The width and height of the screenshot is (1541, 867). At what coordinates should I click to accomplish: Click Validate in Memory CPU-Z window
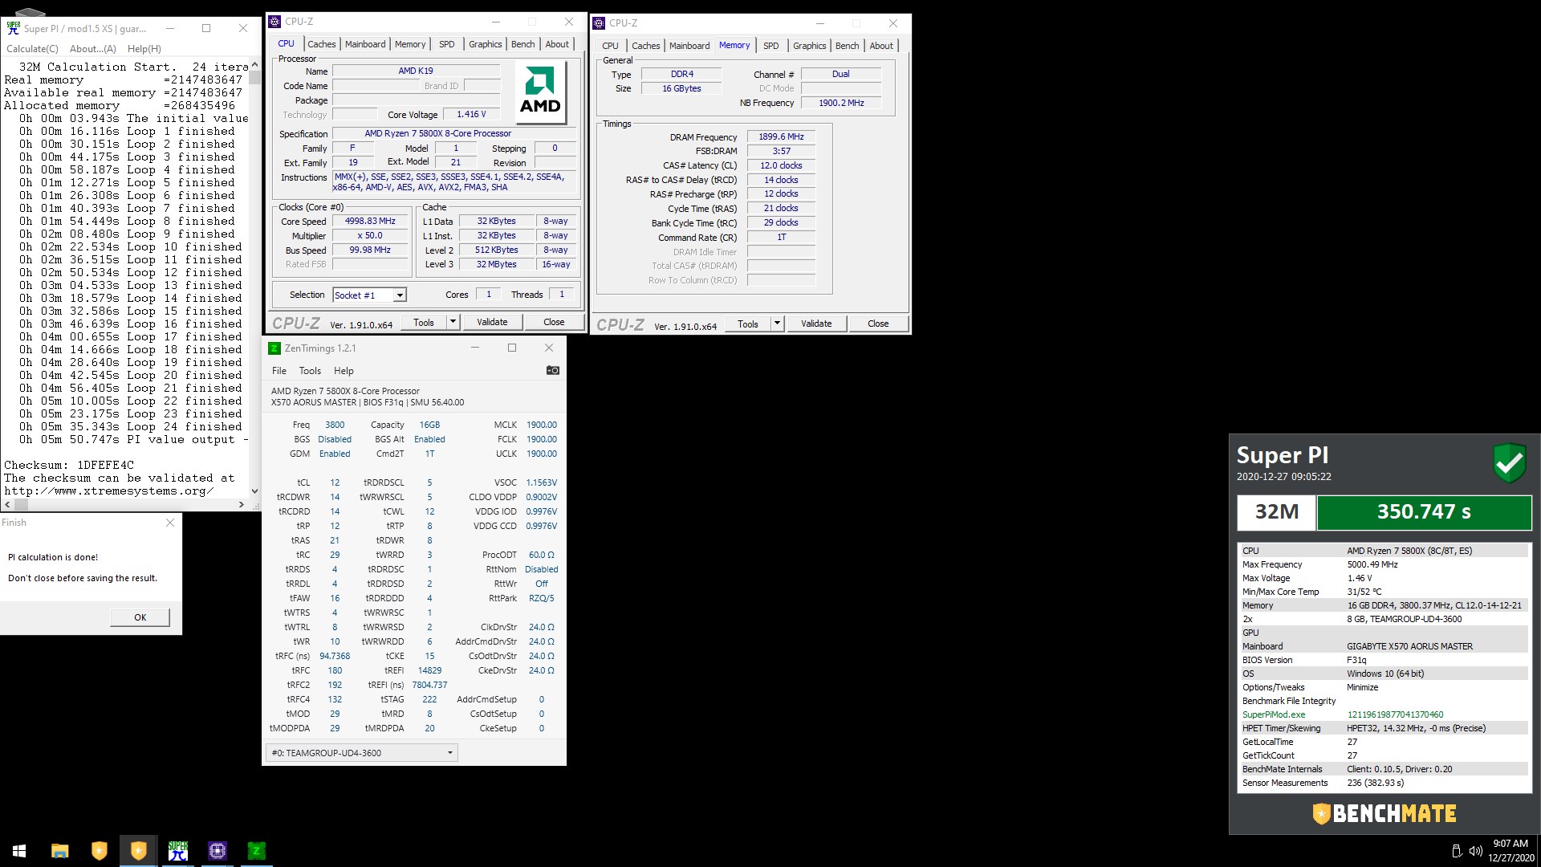(816, 324)
